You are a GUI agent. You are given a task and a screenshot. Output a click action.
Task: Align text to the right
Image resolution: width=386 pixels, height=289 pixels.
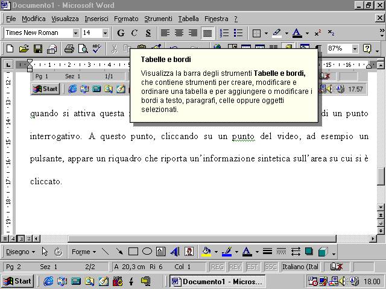click(x=193, y=33)
